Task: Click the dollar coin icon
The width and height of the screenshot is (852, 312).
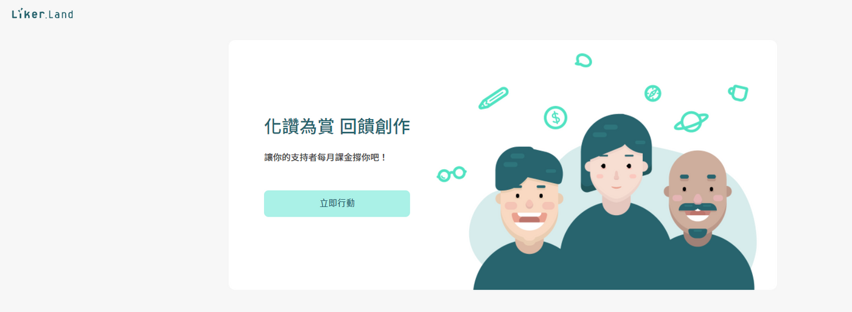Action: pyautogui.click(x=555, y=117)
